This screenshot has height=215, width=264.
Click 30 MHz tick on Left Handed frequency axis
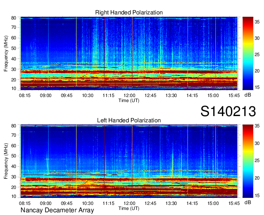click(x=14, y=177)
